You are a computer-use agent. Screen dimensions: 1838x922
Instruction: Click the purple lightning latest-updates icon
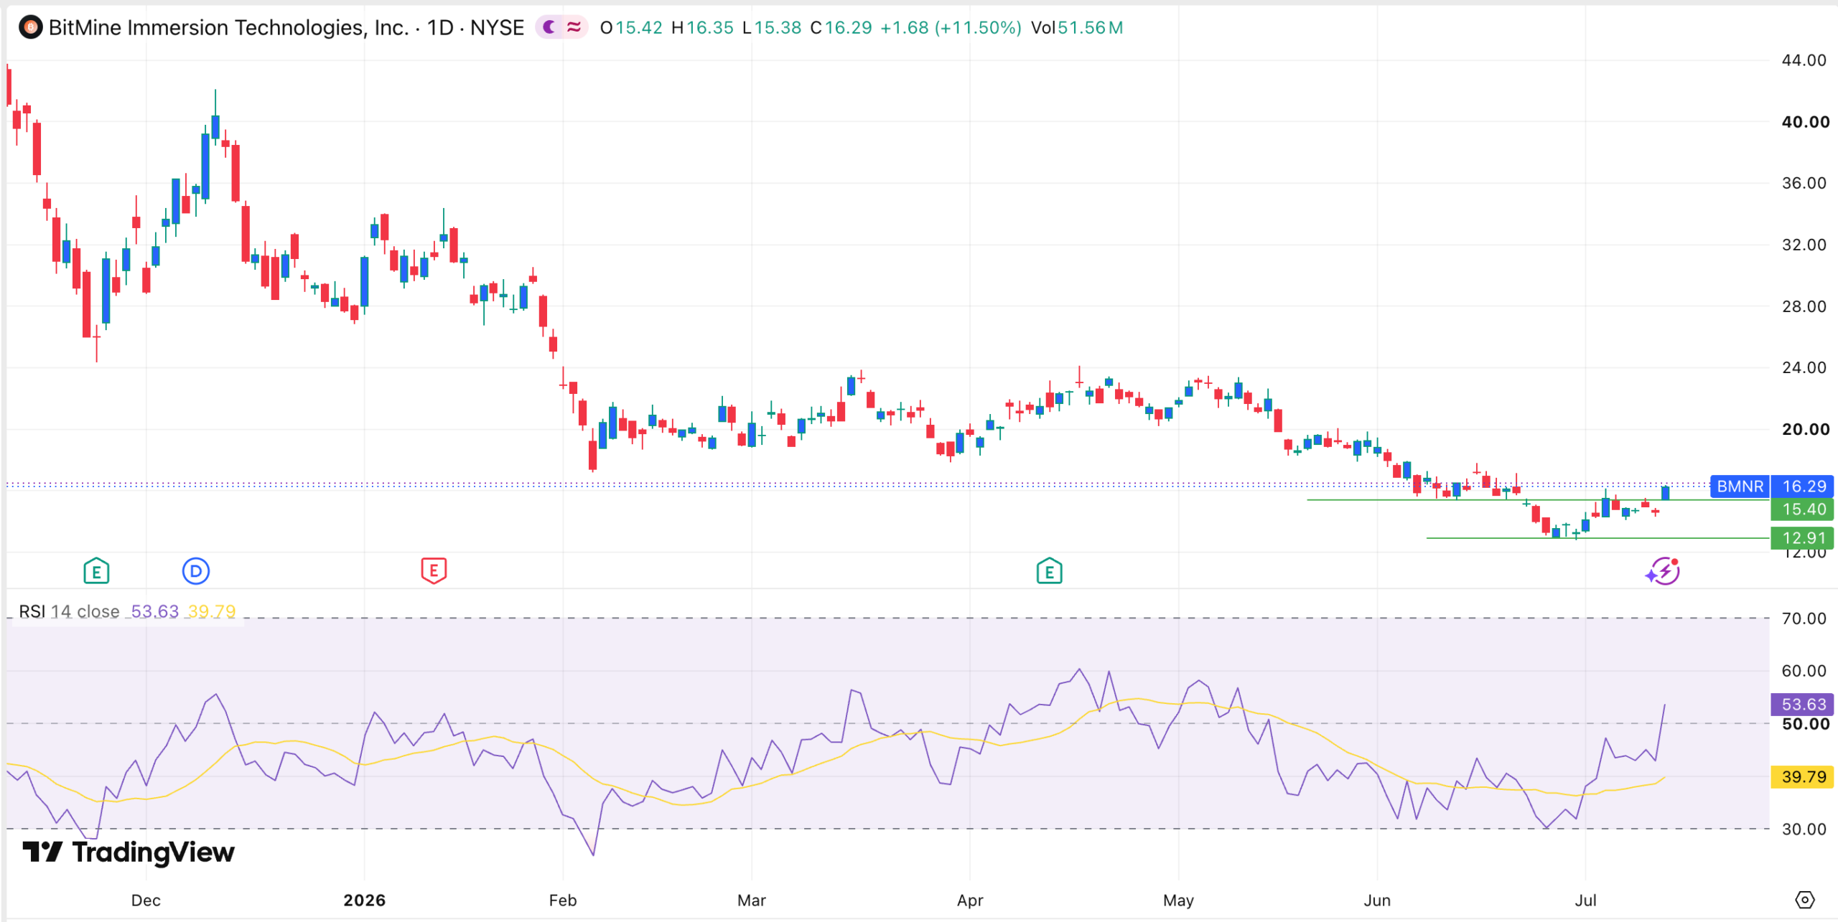pyautogui.click(x=1664, y=571)
